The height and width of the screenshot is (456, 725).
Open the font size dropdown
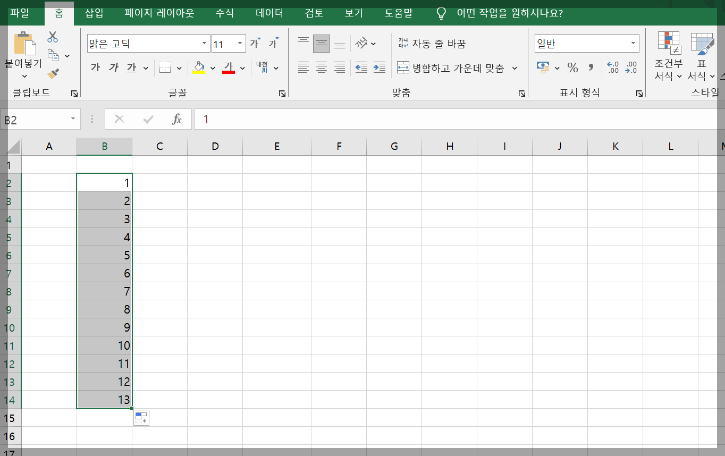point(241,43)
